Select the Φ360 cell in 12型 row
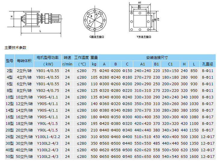Screen dimensions: 218x163 (x=104, y=104)
